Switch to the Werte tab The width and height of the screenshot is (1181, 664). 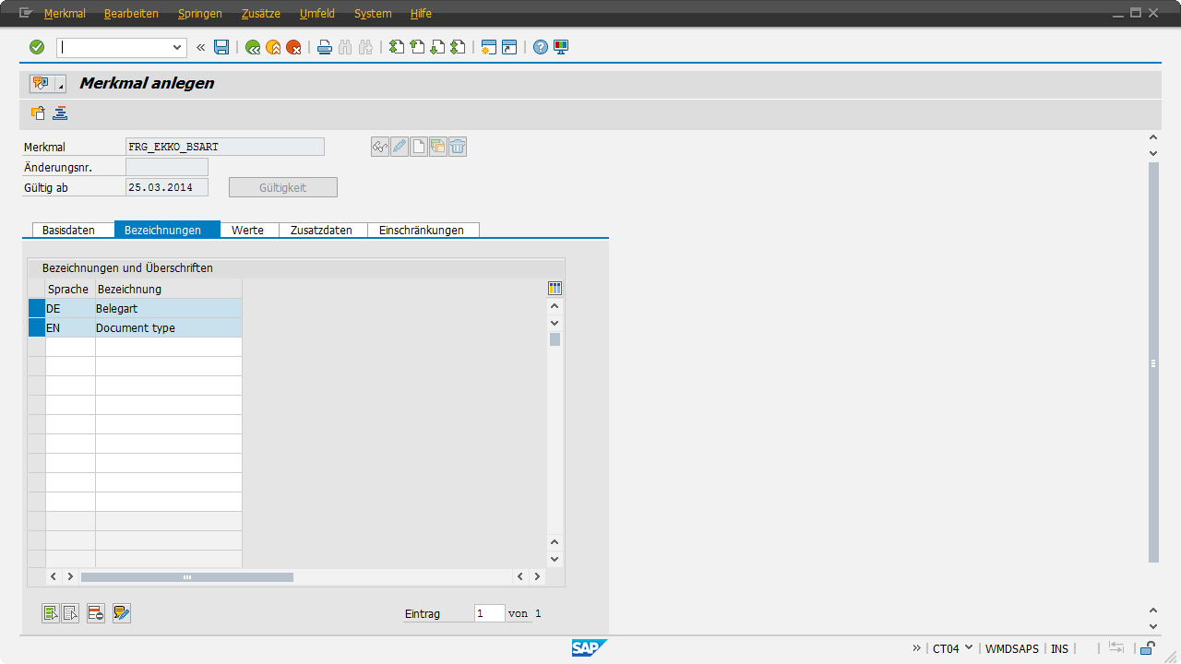click(247, 231)
